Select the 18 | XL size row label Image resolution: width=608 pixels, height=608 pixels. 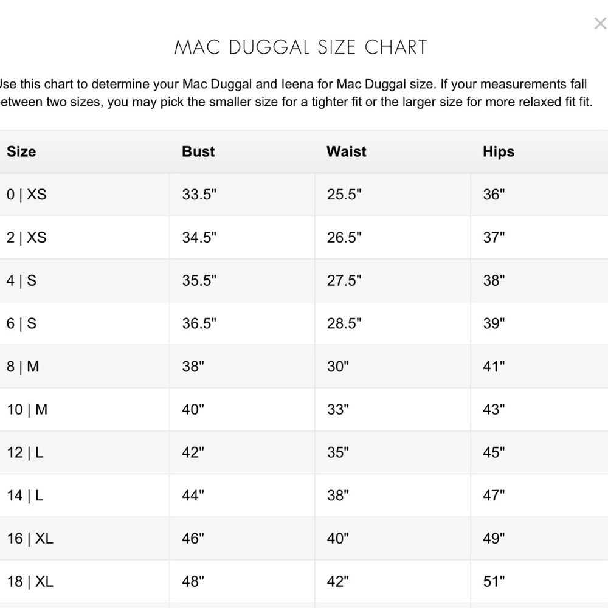click(30, 582)
